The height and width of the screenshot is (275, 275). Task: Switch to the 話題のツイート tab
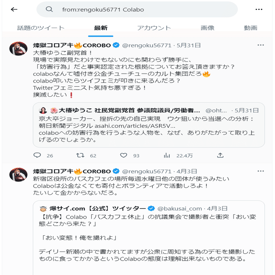(41, 28)
